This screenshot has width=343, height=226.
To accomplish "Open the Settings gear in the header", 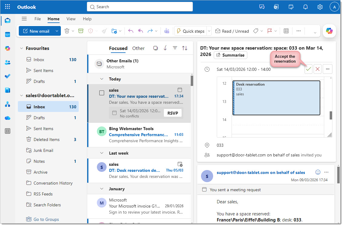I will 320,7.
